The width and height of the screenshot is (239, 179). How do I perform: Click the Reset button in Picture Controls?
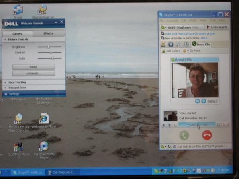click(x=33, y=67)
